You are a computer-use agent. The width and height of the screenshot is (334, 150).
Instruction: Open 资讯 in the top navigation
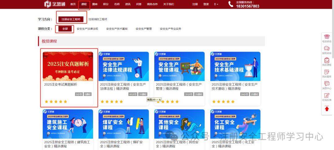point(128,4)
